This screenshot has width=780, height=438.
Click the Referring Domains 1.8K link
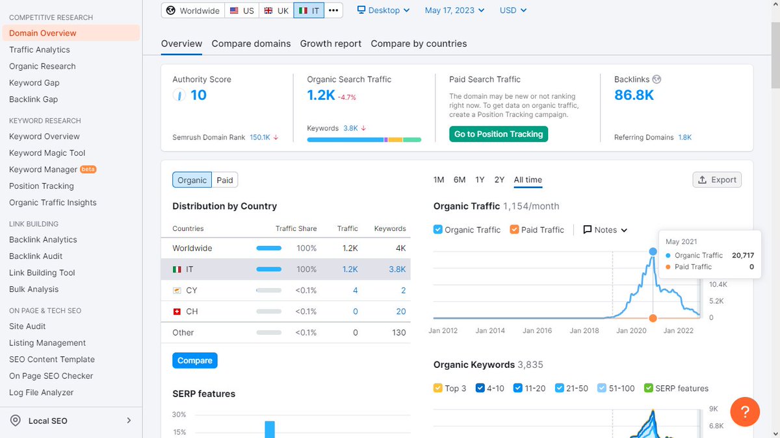click(x=685, y=138)
